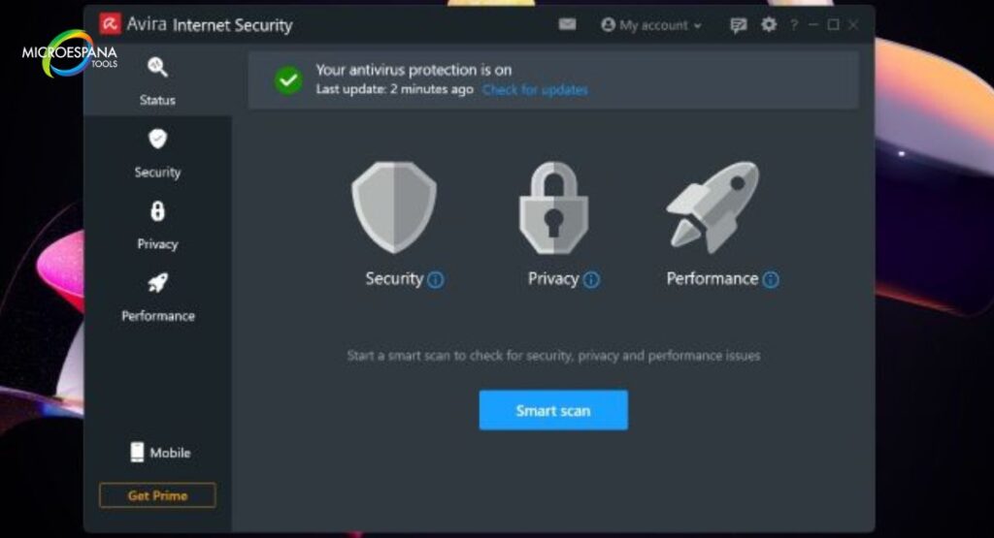Go to the Privacy sidebar section
Screen dimensions: 994x538
[x=157, y=225]
